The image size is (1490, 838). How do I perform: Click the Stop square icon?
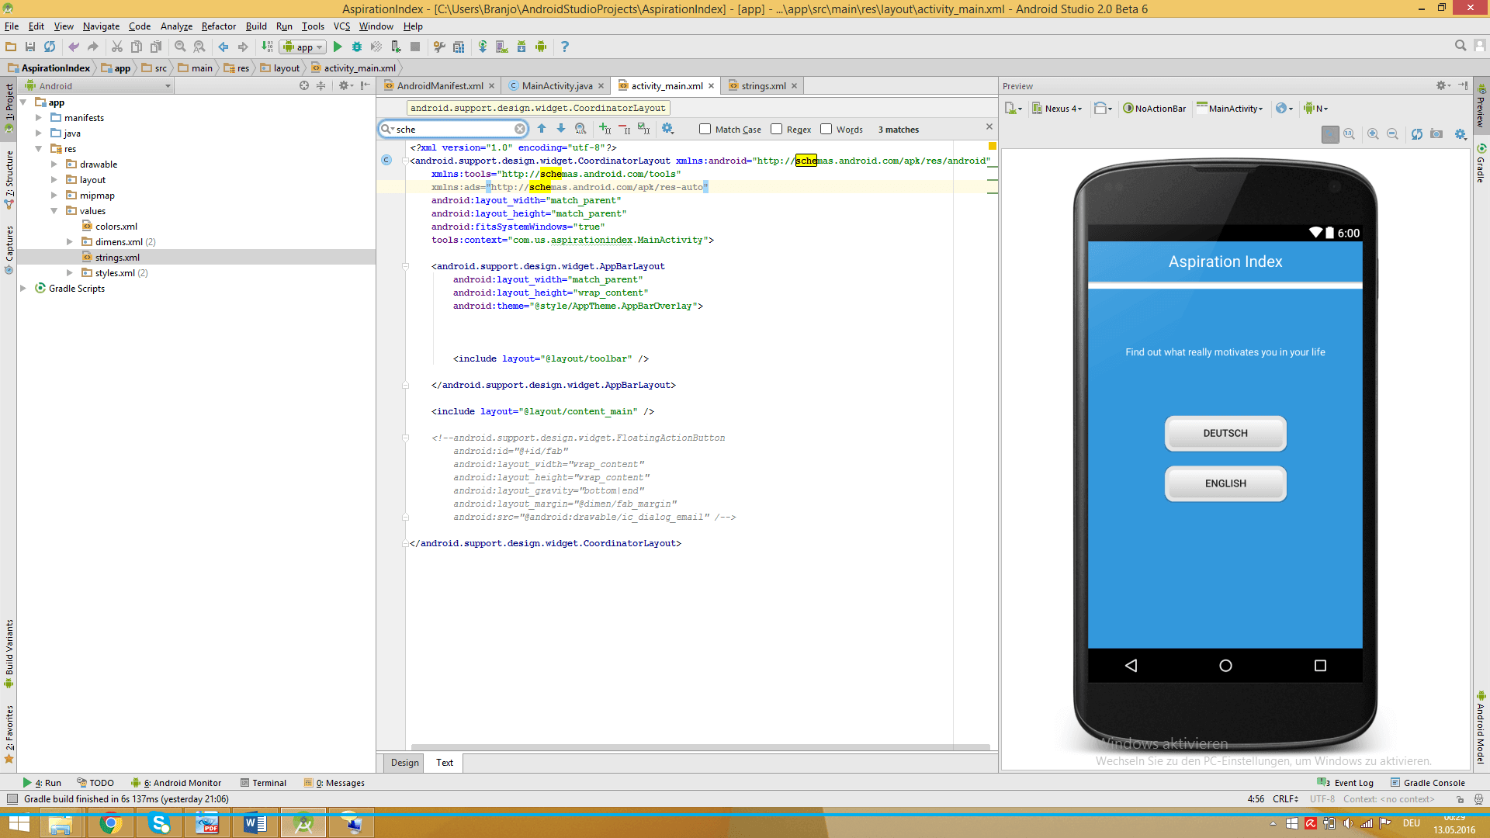click(415, 47)
